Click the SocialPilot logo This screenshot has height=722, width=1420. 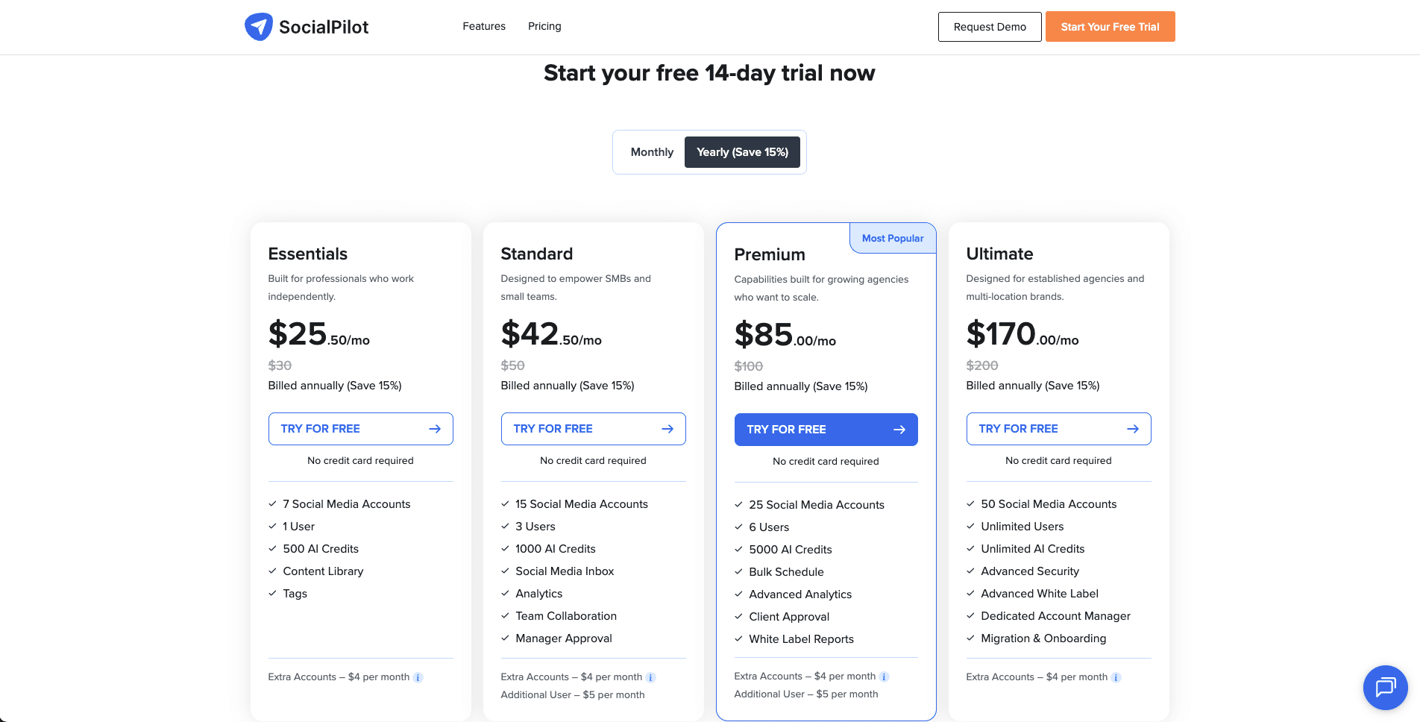(x=306, y=27)
